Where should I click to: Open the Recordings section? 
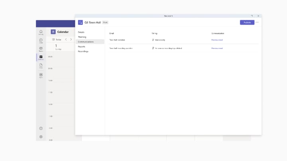[x=83, y=51]
